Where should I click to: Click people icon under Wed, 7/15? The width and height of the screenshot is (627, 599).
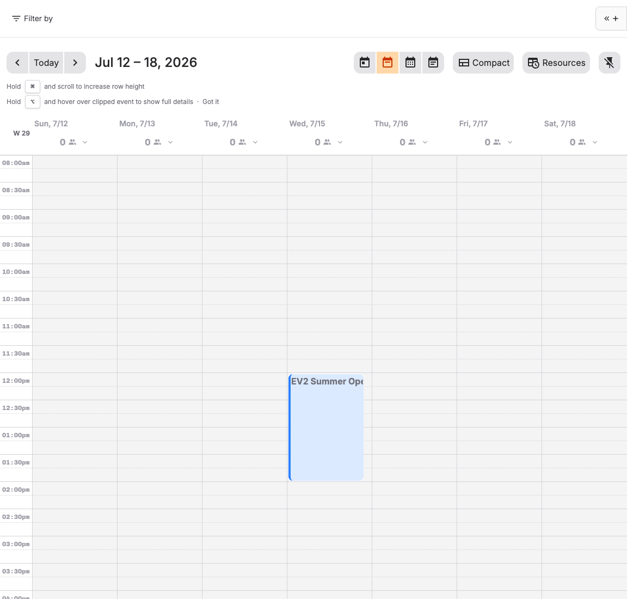pyautogui.click(x=328, y=142)
